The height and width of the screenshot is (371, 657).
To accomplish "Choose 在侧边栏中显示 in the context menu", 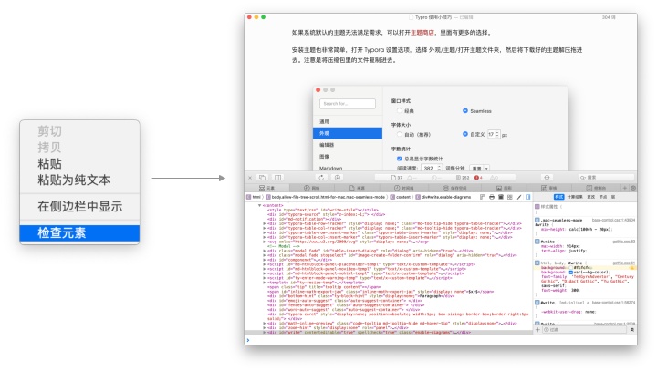I will [79, 206].
